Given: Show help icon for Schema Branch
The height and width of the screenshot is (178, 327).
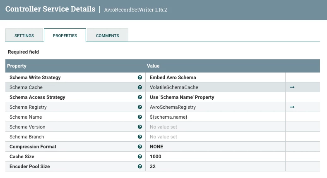Looking at the screenshot, I should tap(140, 137).
